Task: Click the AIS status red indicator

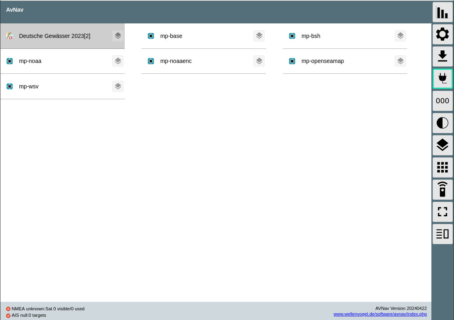Action: tap(8, 316)
